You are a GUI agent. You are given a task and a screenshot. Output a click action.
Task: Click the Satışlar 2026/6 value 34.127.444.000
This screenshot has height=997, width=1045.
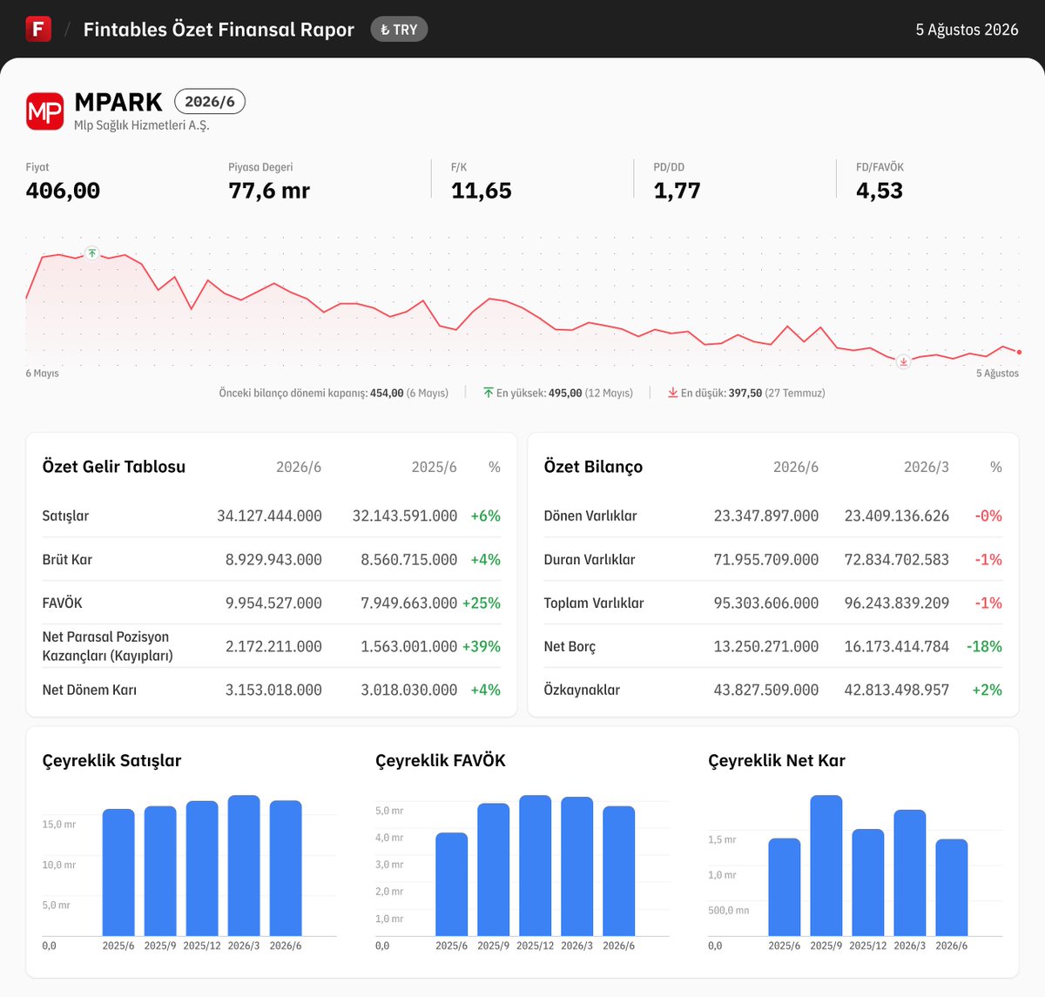click(269, 515)
